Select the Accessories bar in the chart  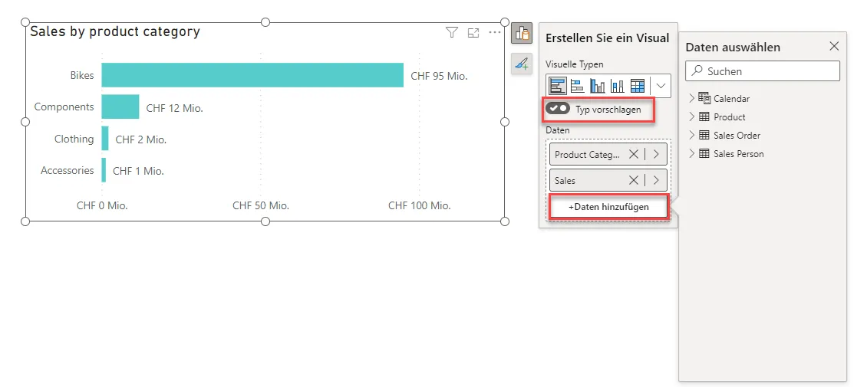point(104,170)
